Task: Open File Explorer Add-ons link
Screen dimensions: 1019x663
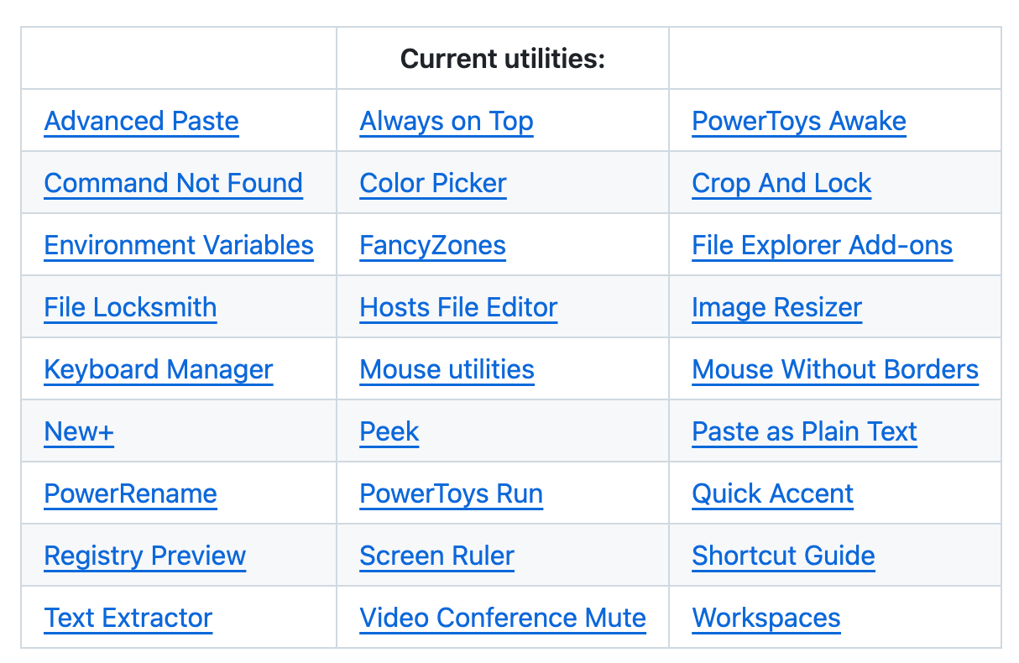Action: 823,245
